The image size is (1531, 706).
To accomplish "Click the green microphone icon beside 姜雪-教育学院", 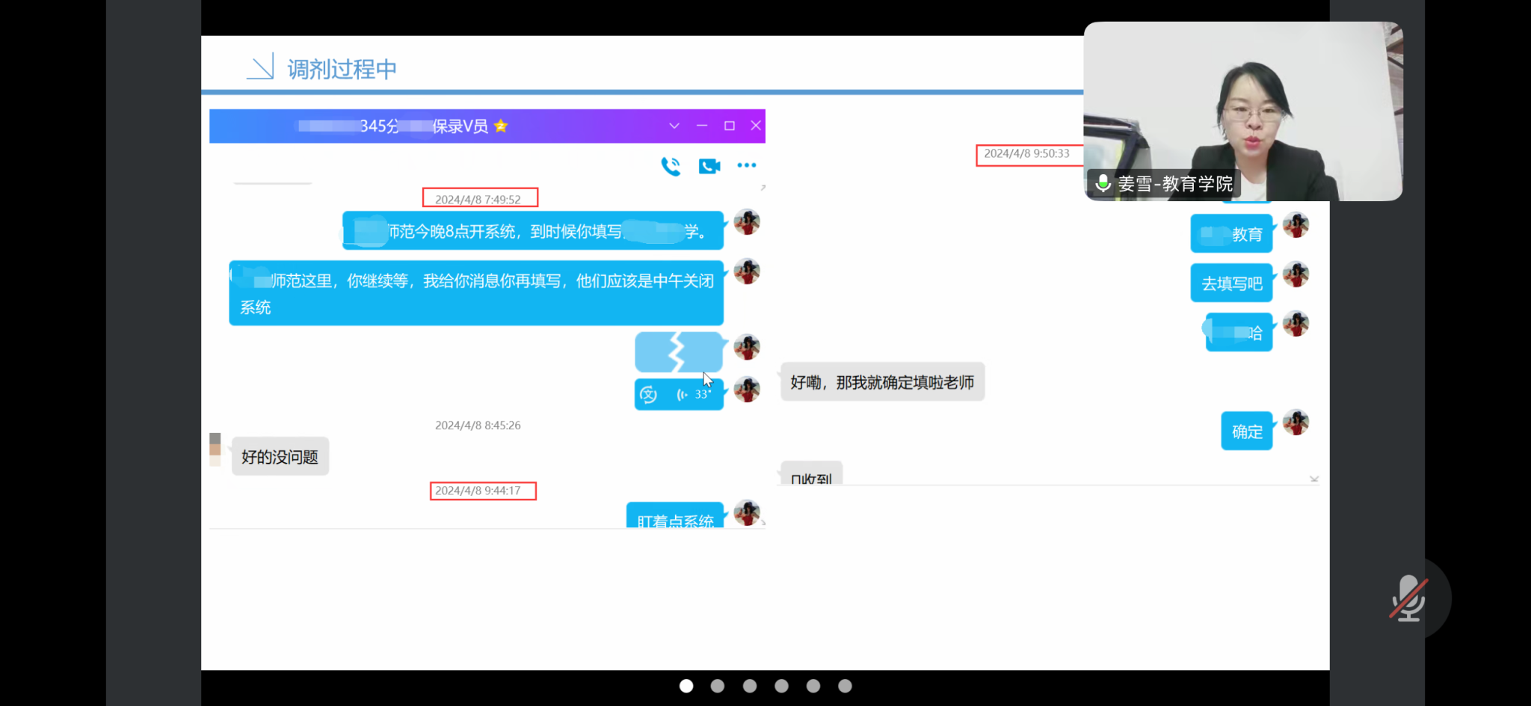I will click(x=1103, y=182).
